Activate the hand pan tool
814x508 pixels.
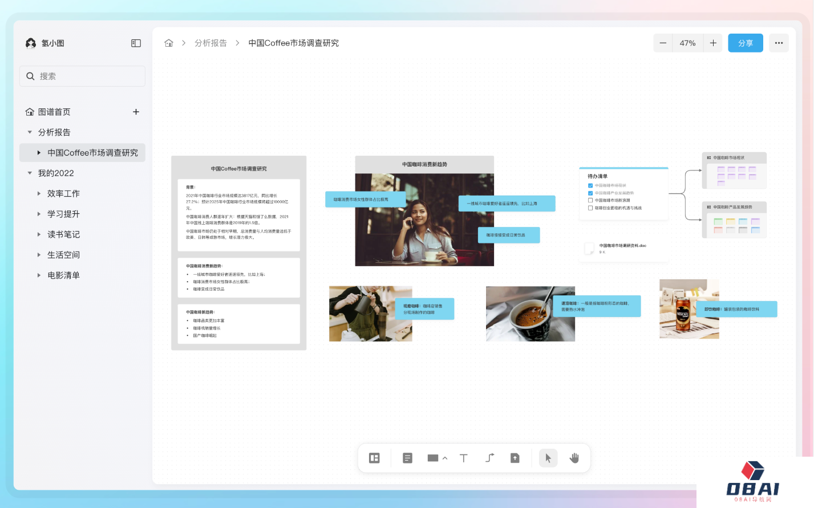coord(574,458)
